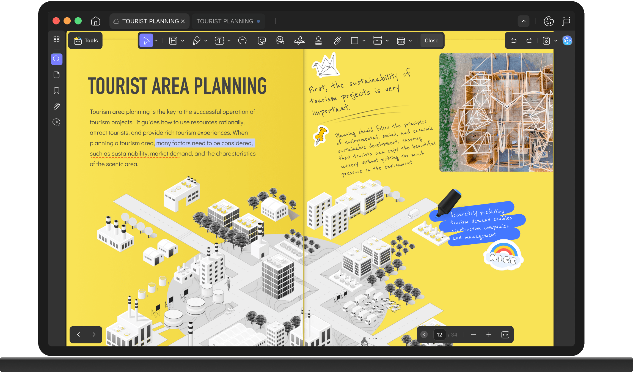Viewport: 633px width, 372px height.
Task: Choose the text highlight tool
Action: (173, 41)
